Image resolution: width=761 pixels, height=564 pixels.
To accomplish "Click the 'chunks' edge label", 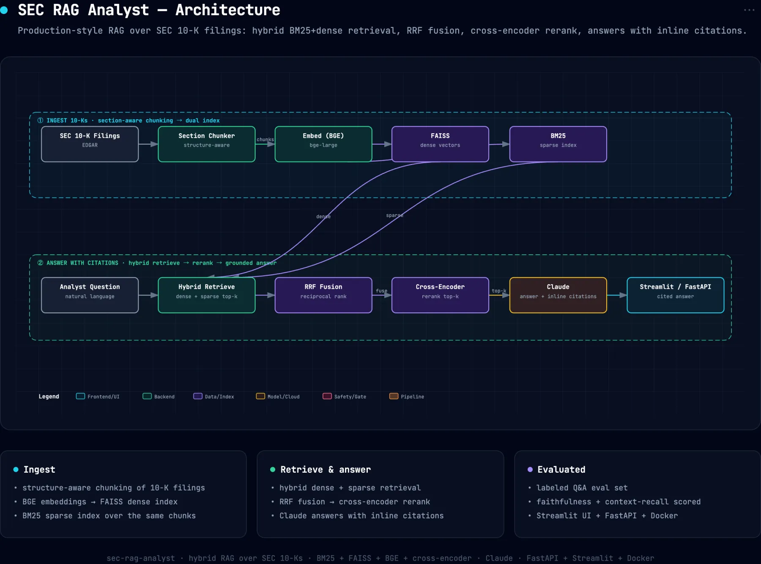I will (x=265, y=140).
